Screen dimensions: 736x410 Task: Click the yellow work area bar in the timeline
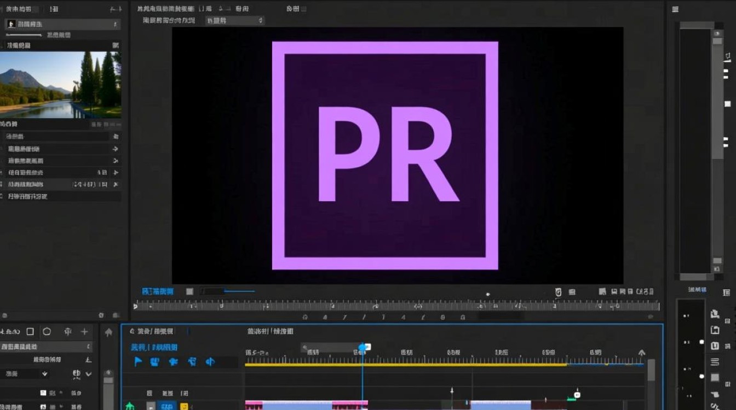[406, 364]
